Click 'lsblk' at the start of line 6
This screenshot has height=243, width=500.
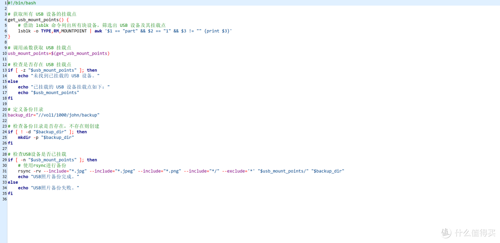[25, 31]
